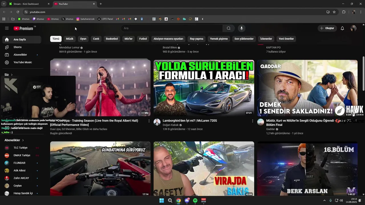Image resolution: width=365 pixels, height=205 pixels.
Task: Bookmark this page with star icon
Action: (x=334, y=12)
